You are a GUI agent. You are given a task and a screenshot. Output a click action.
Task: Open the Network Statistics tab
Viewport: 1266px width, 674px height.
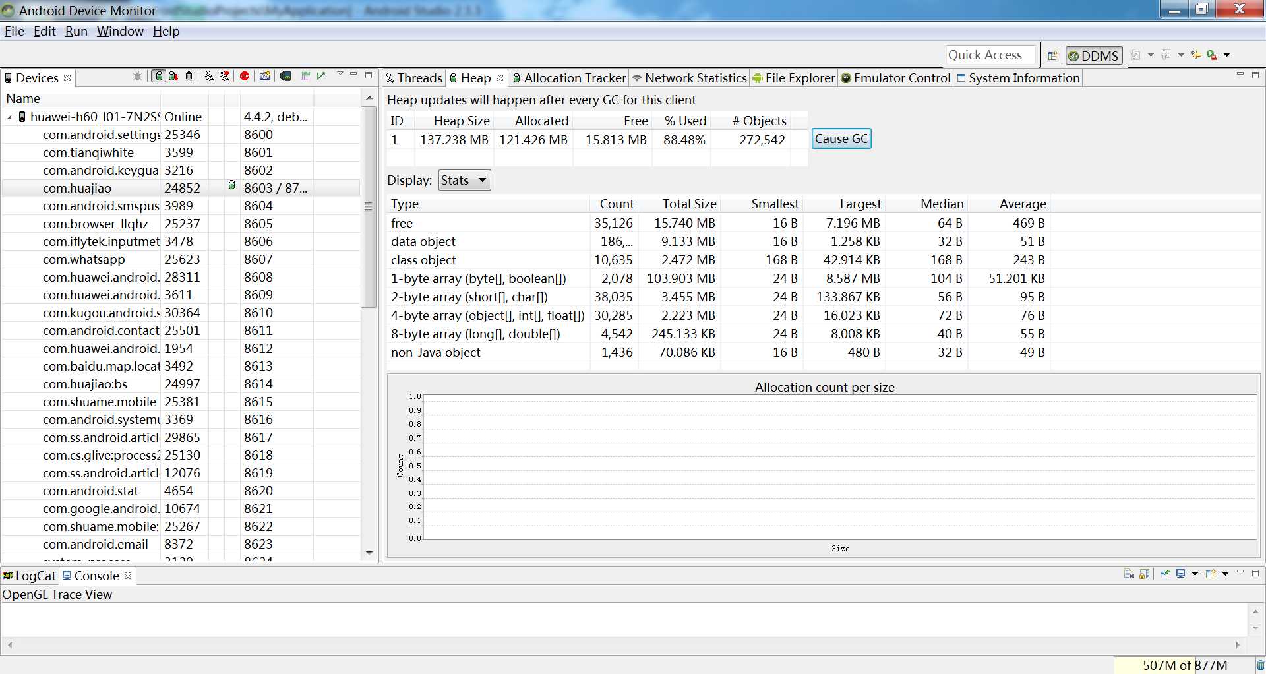(x=689, y=78)
